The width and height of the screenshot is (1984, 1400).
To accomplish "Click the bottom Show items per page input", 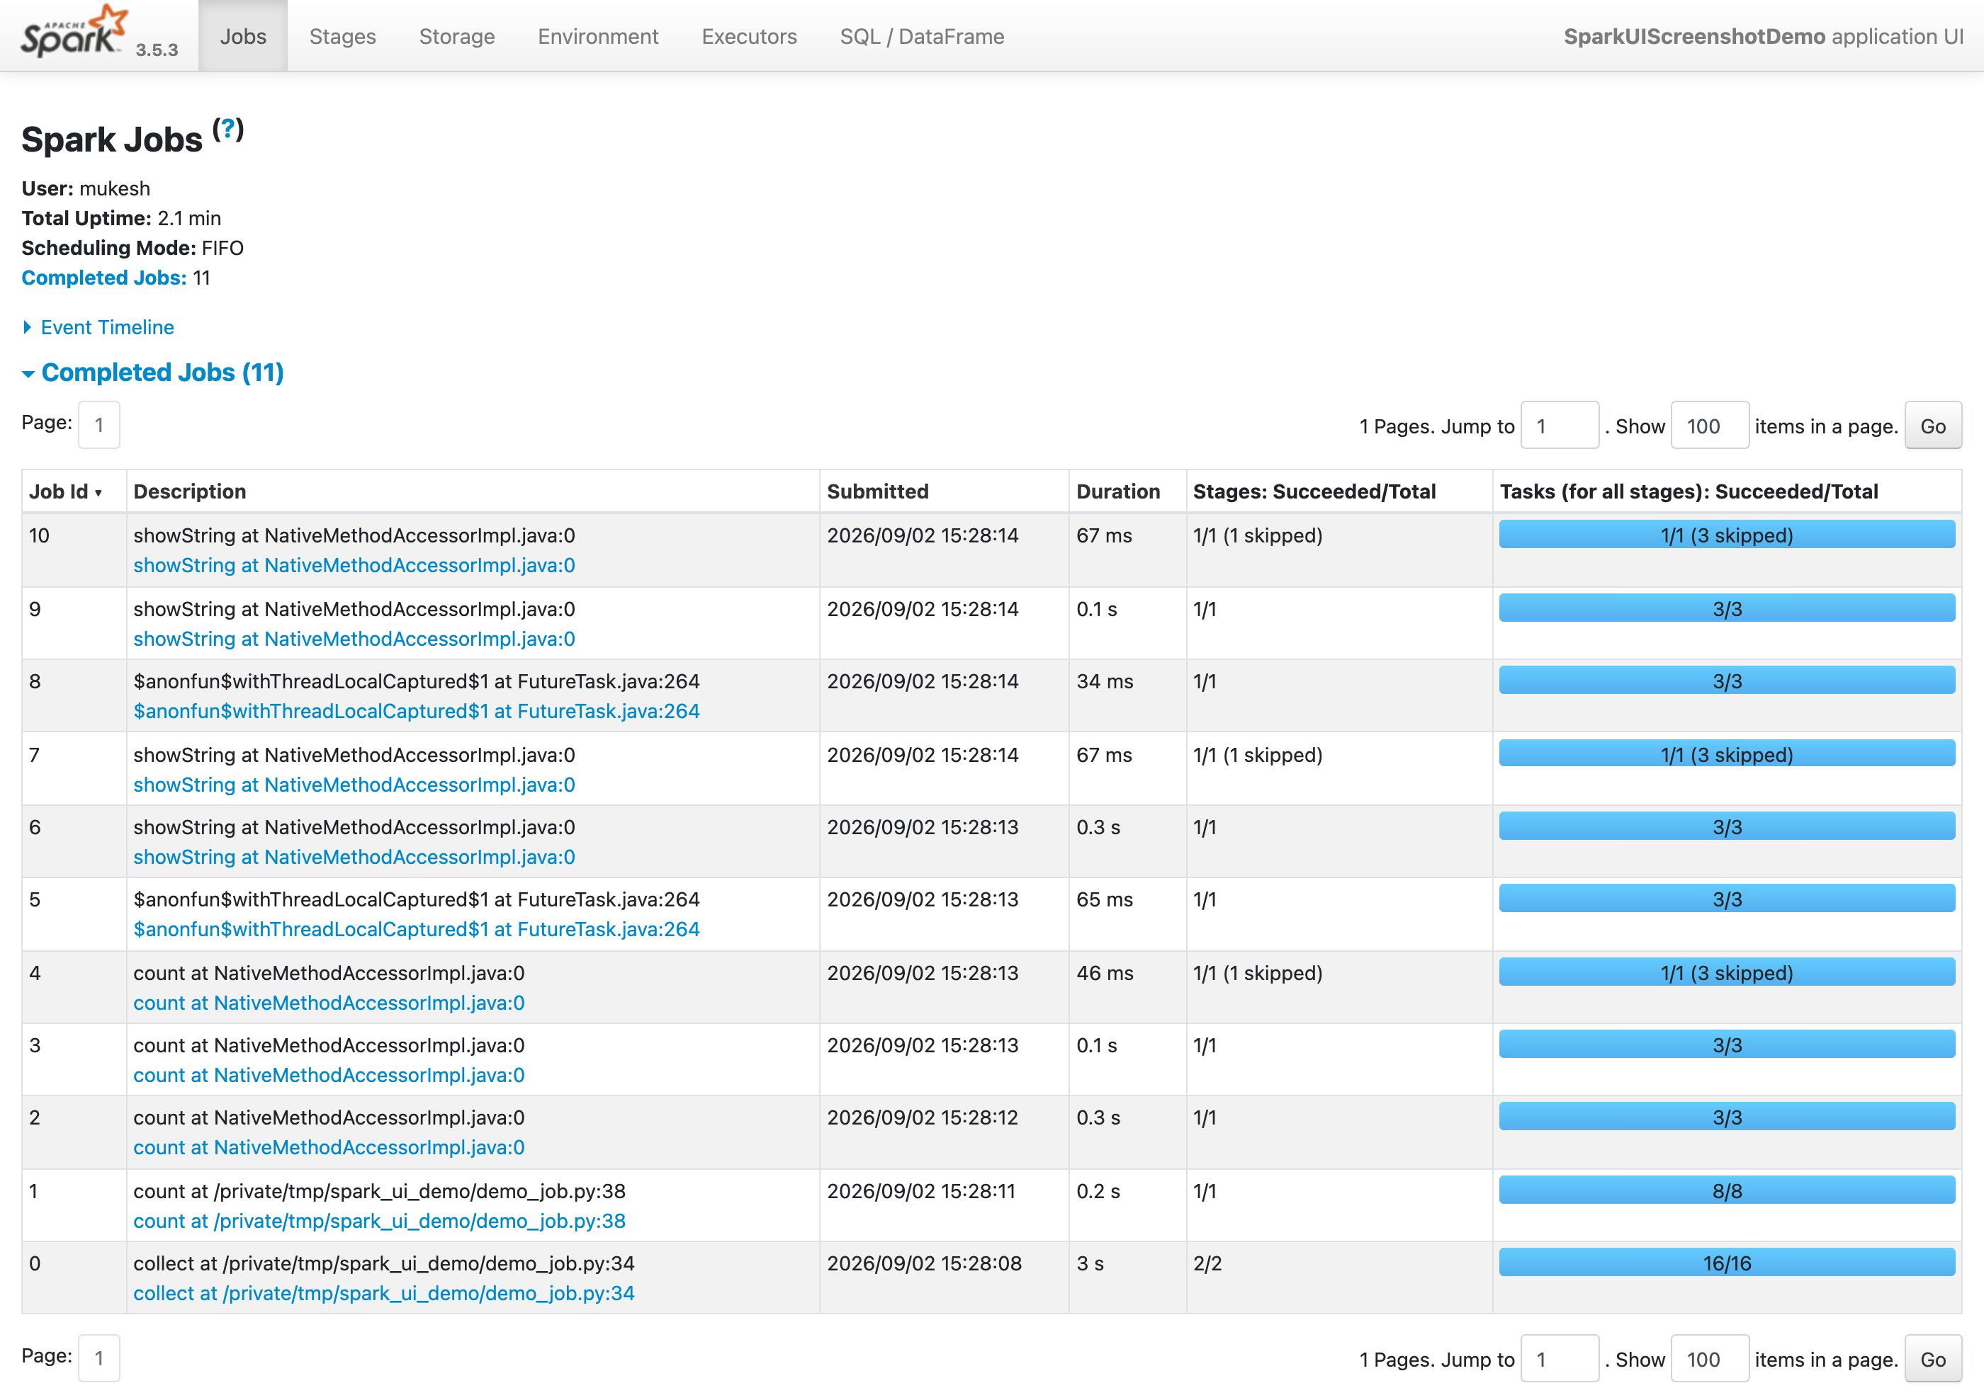I will point(1709,1358).
